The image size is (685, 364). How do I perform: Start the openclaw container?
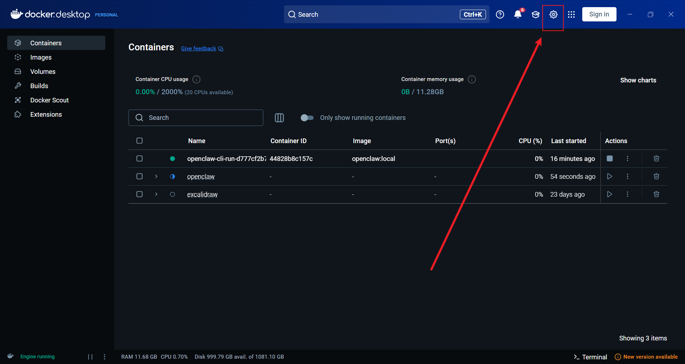(x=610, y=176)
